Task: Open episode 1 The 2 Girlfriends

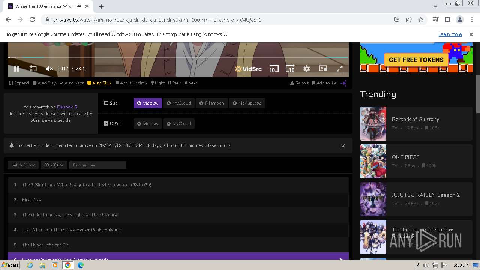Action: (178, 185)
